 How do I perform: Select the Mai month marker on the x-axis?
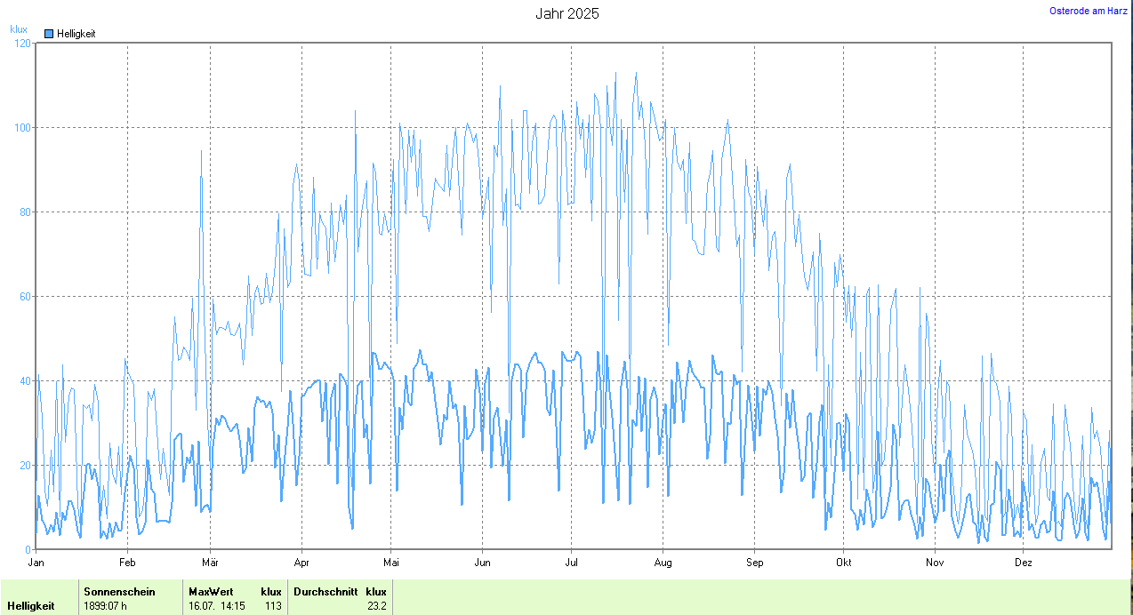[391, 563]
